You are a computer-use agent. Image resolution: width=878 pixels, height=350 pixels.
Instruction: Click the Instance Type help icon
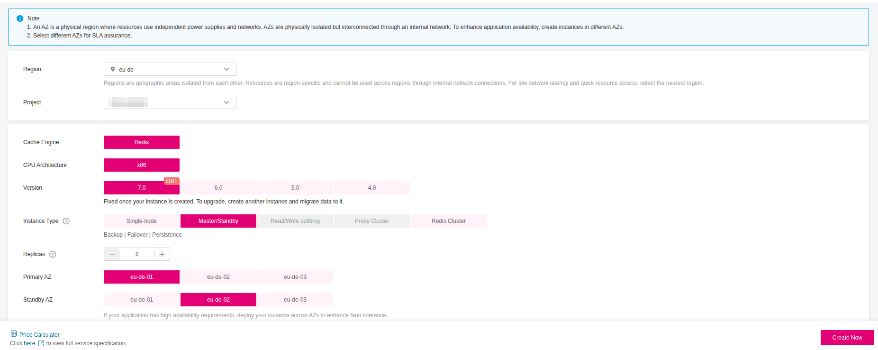[x=66, y=221]
